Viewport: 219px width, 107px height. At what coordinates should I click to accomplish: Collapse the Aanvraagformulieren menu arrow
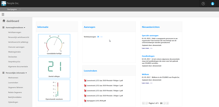click(x=25, y=28)
